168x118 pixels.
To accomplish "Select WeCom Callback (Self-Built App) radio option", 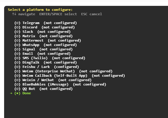I will (x=17, y=76).
